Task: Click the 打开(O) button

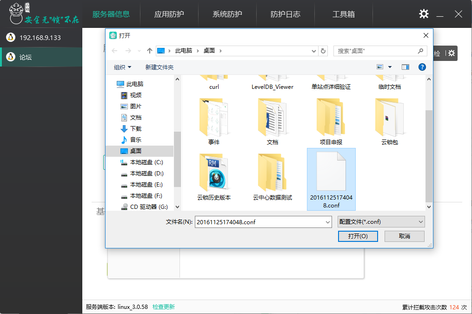Action: point(358,236)
